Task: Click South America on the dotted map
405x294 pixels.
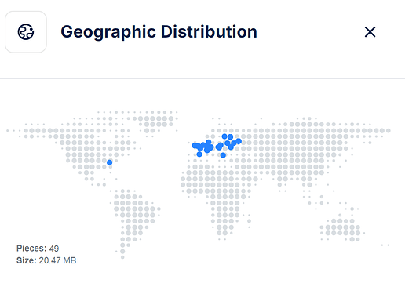Action: click(133, 217)
